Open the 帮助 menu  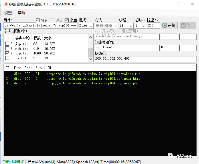[x=21, y=13]
